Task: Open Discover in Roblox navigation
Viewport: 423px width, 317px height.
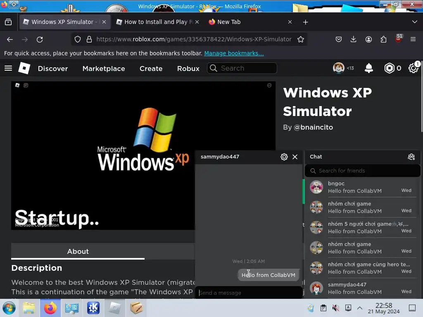Action: [53, 69]
